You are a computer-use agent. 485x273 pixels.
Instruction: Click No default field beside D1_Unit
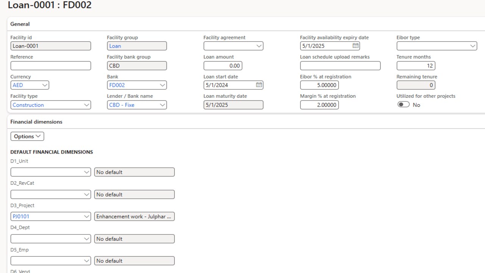tap(135, 172)
